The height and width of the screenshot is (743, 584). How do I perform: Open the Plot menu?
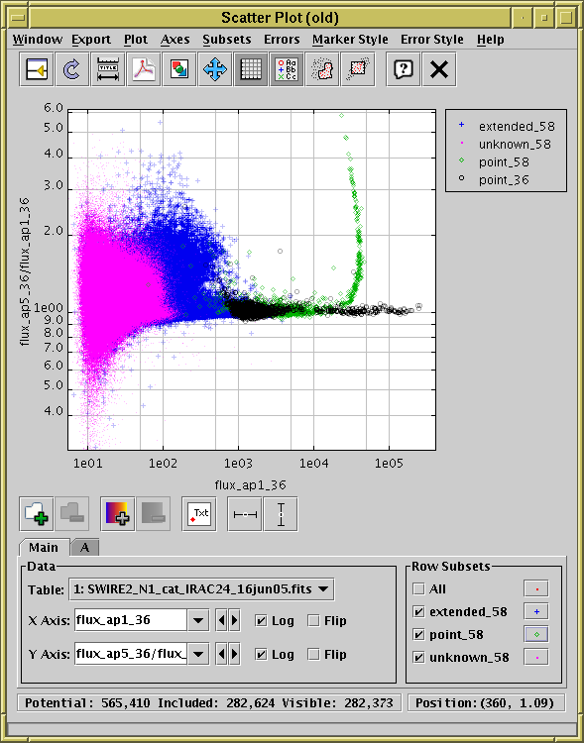tap(136, 40)
